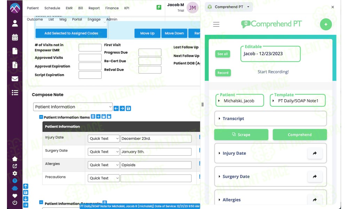Click the Move Down button

tap(174, 33)
